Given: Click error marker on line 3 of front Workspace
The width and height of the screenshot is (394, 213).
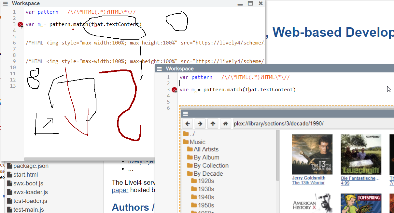Looking at the screenshot, I should [x=175, y=90].
